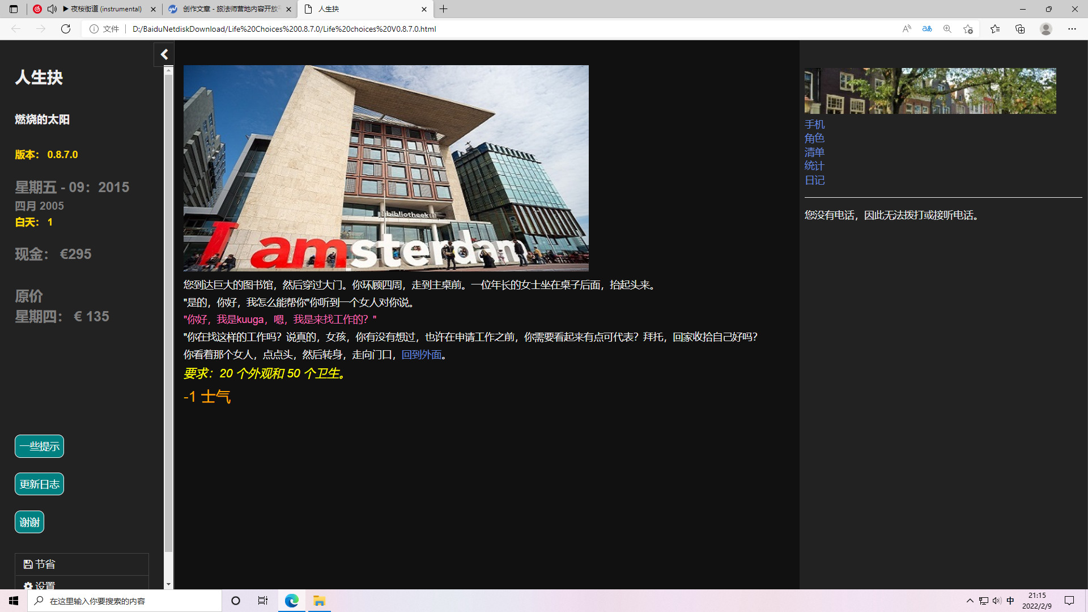Open the 手机 phone menu link

(x=814, y=124)
